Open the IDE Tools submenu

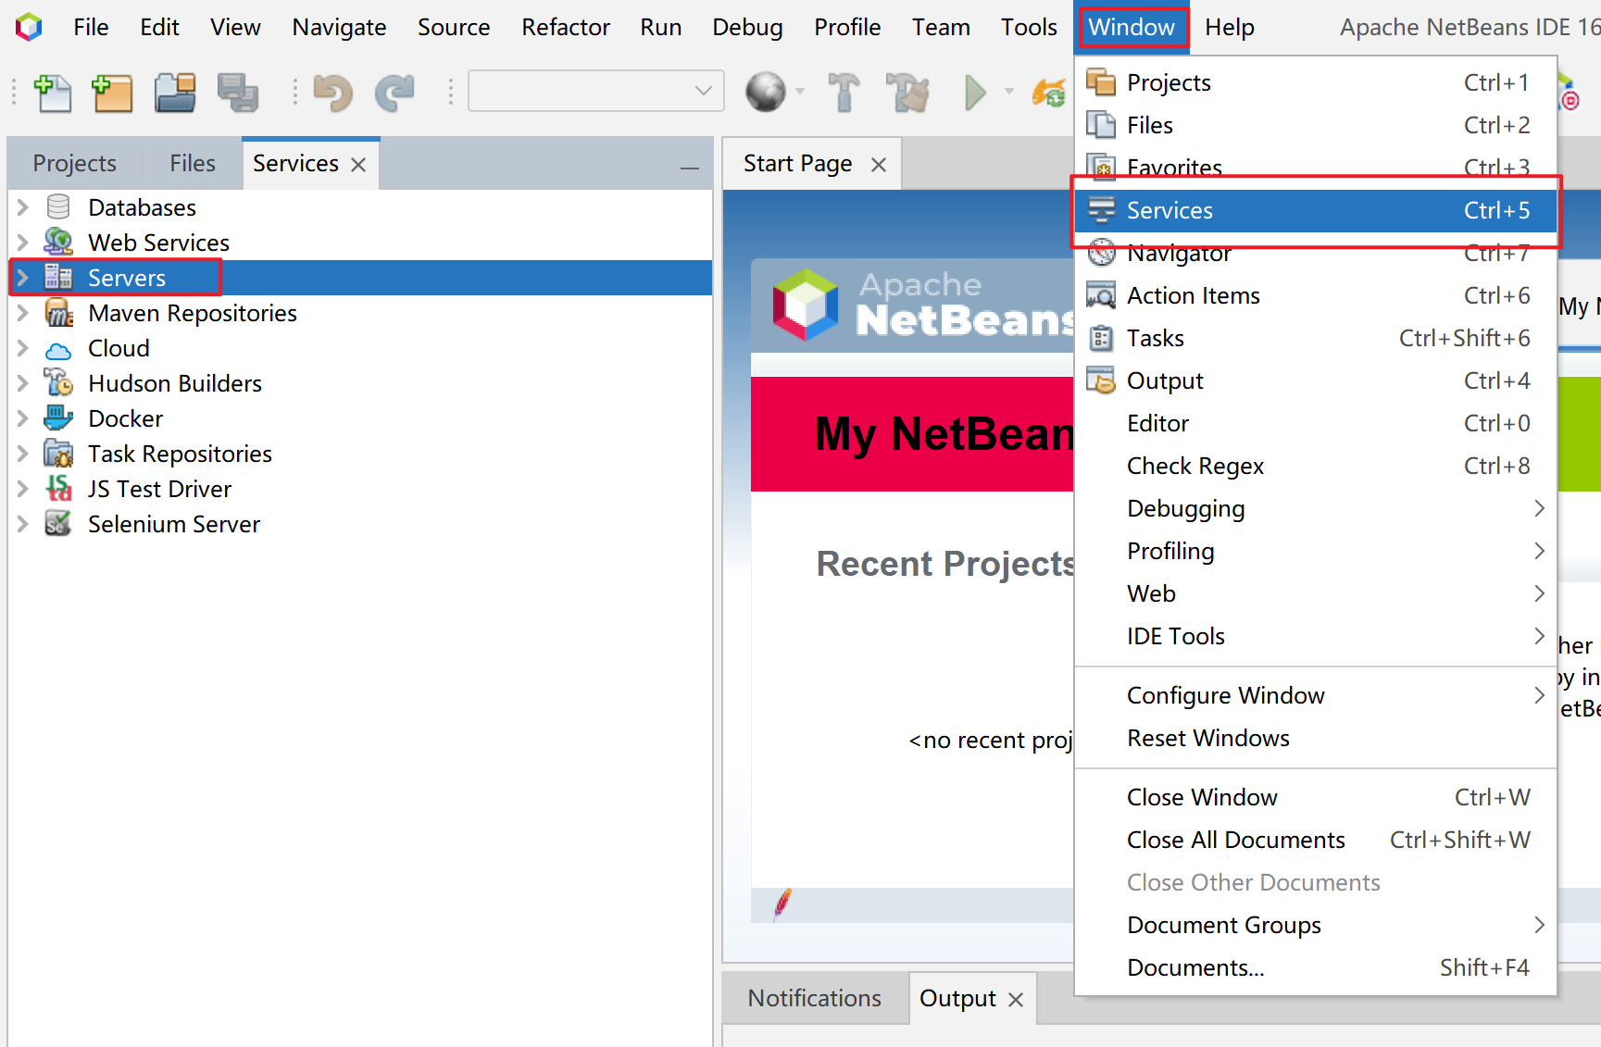[x=1315, y=636]
